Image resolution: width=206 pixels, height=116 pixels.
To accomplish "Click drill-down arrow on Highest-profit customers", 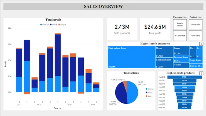I will click(201, 44).
